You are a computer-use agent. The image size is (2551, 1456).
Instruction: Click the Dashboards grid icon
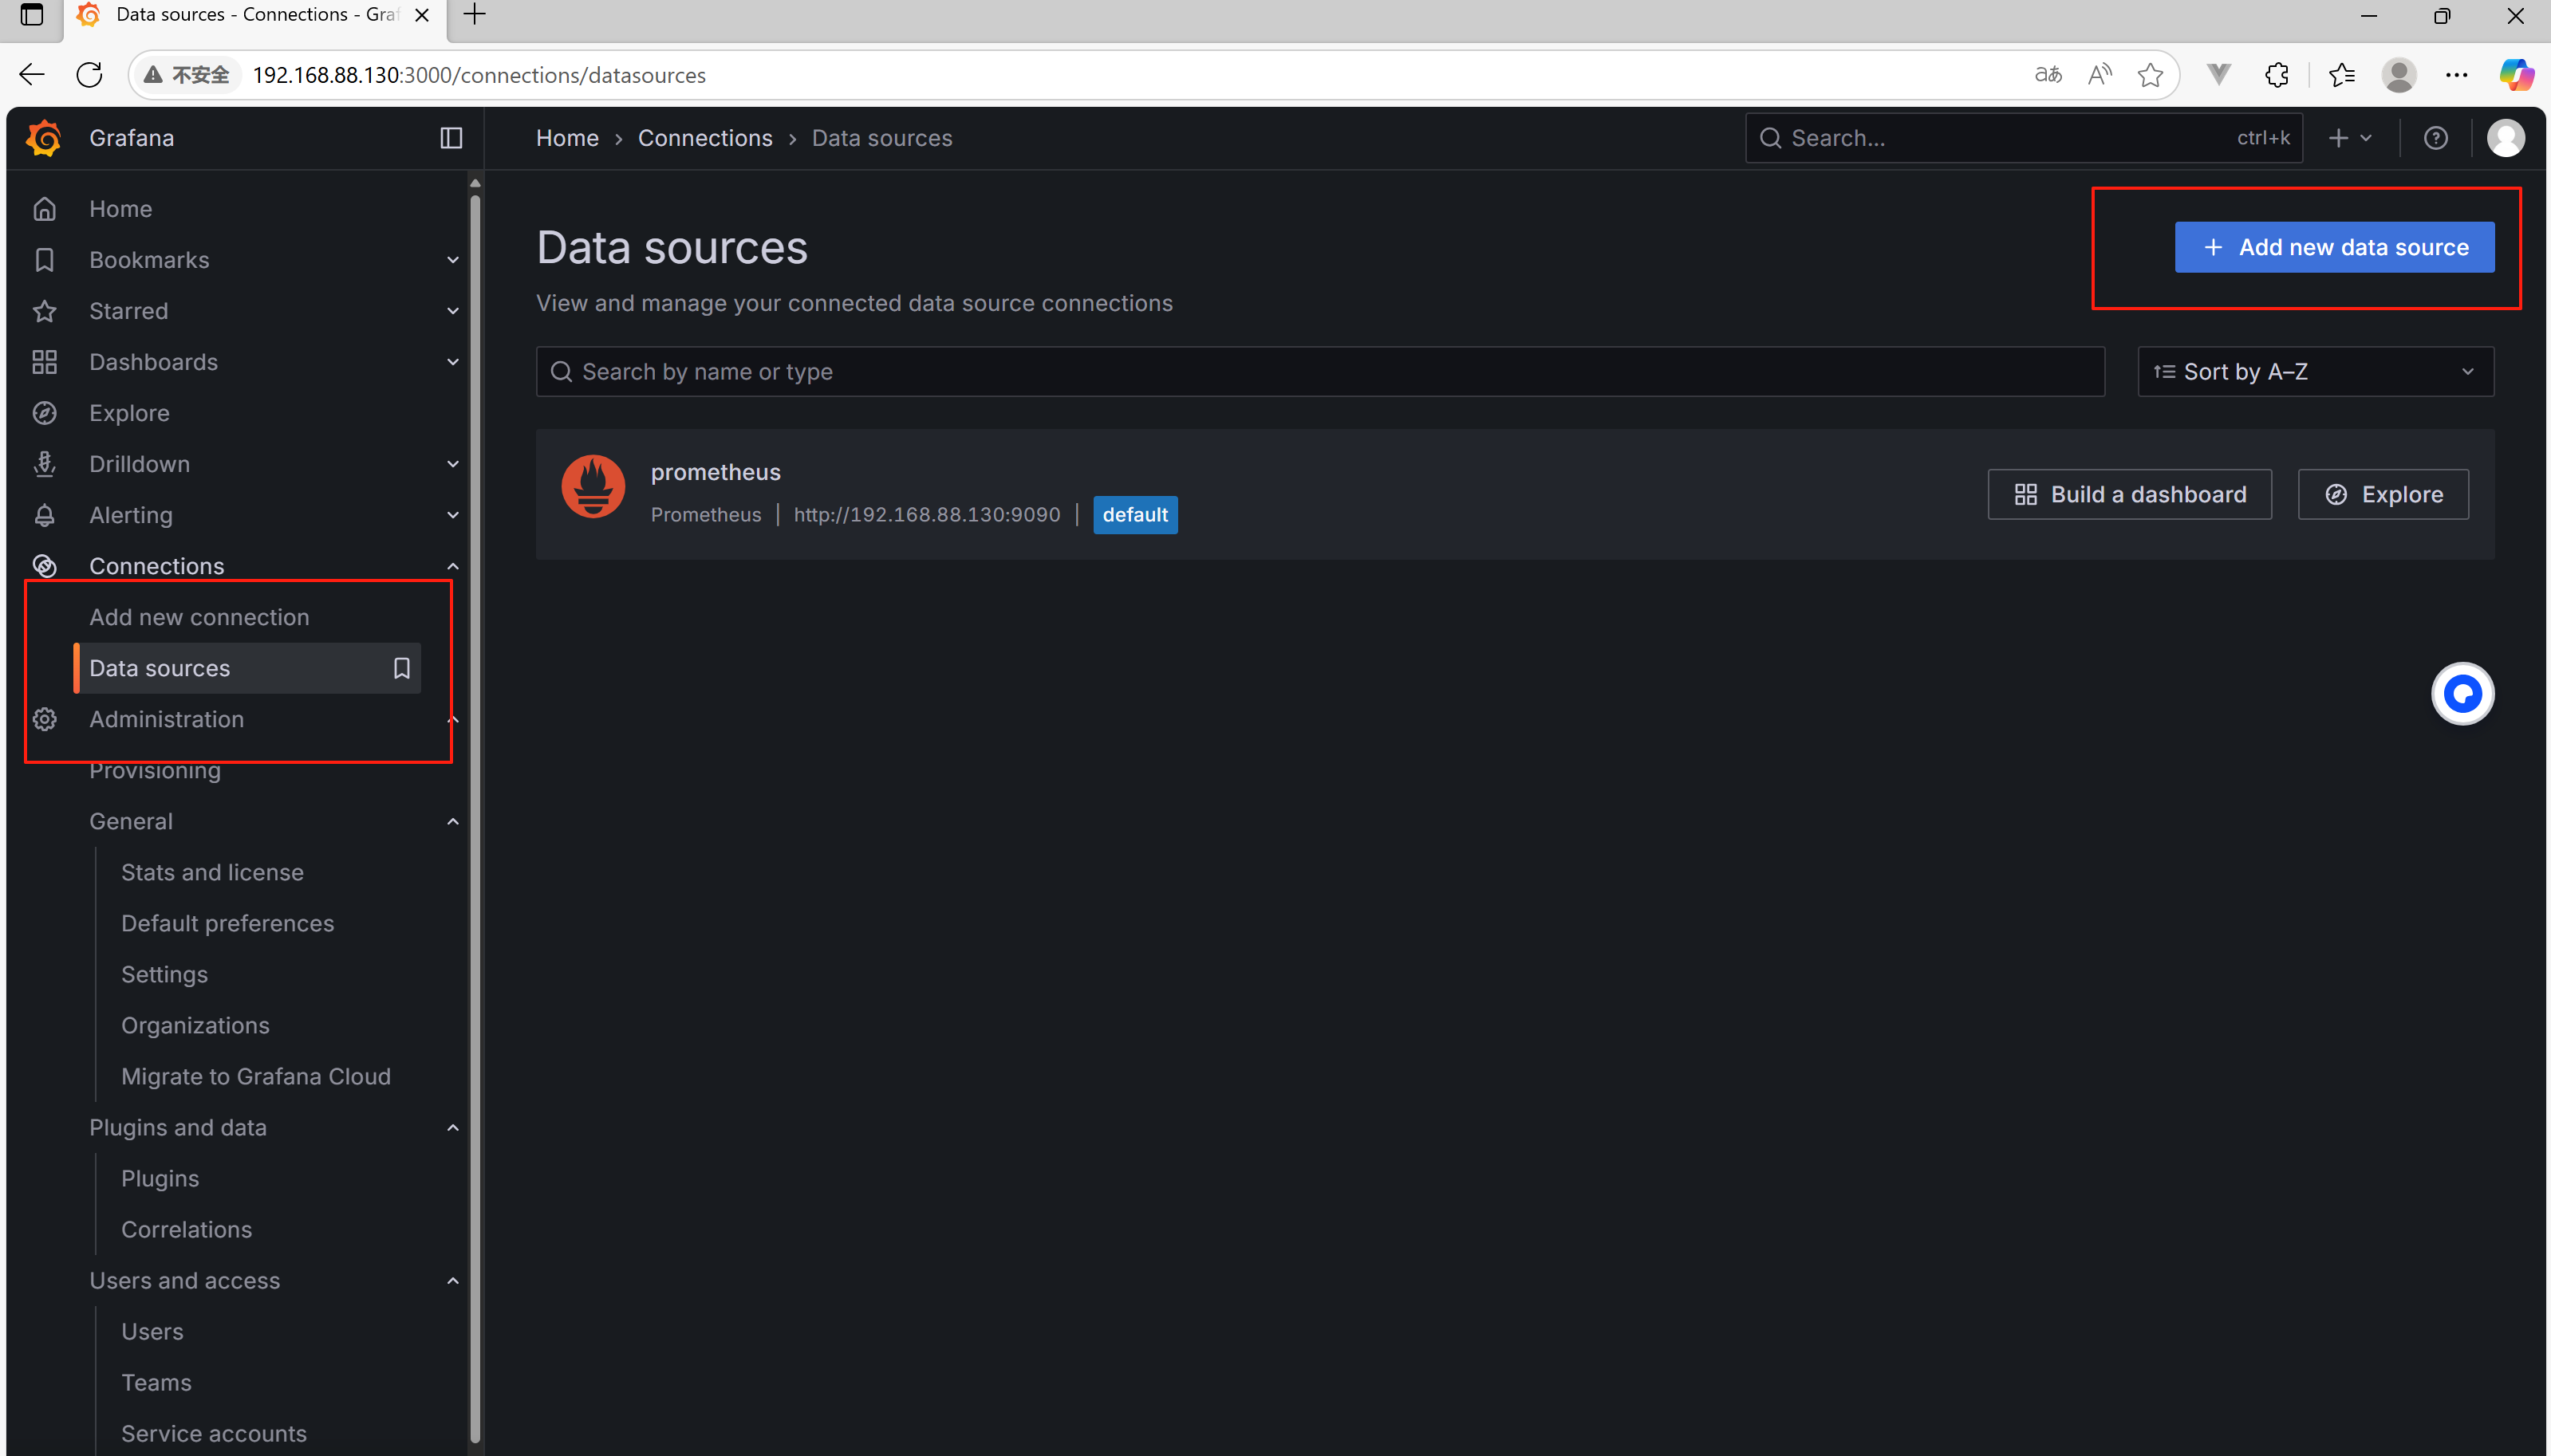tap(44, 362)
